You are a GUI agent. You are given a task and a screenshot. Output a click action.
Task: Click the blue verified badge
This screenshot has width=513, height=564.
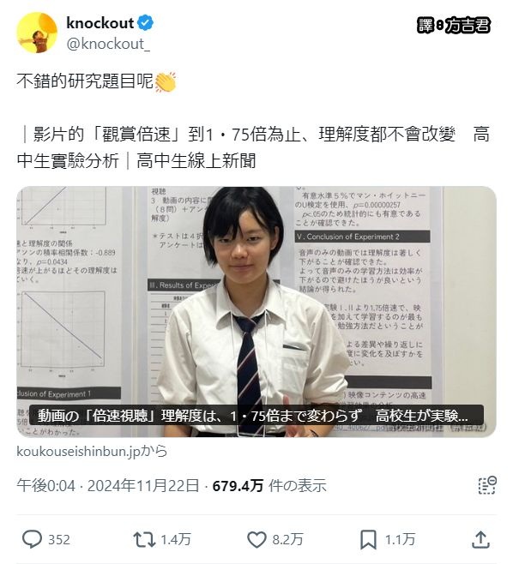point(146,22)
